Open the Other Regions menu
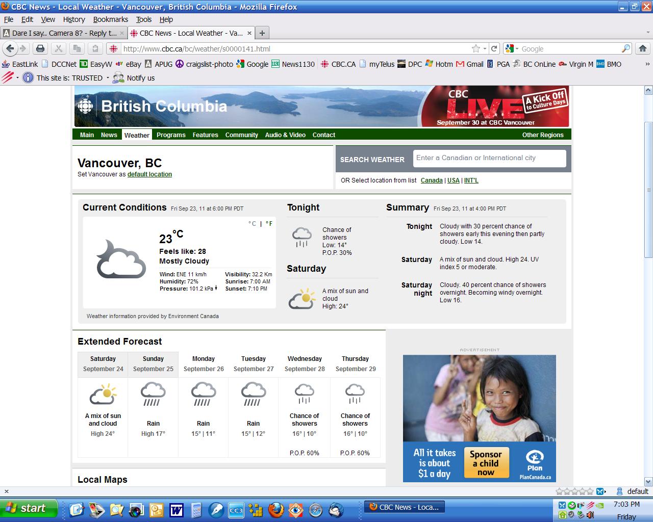 (x=543, y=135)
